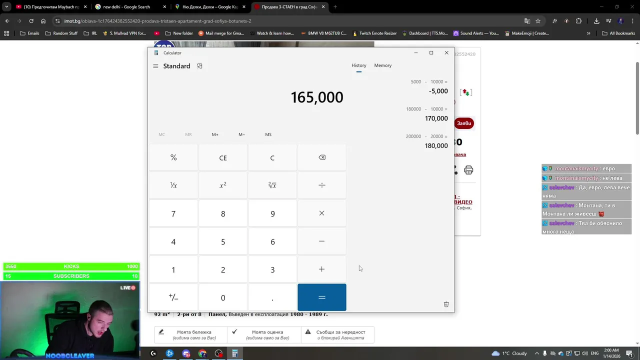The image size is (640, 360).
Task: Open the Twitch Emote Resizer bookmark
Action: (374, 33)
